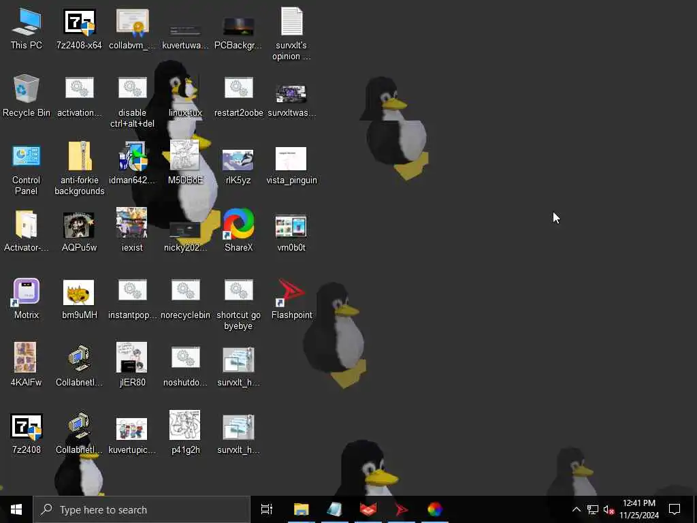Open Task View from the taskbar

pos(267,509)
